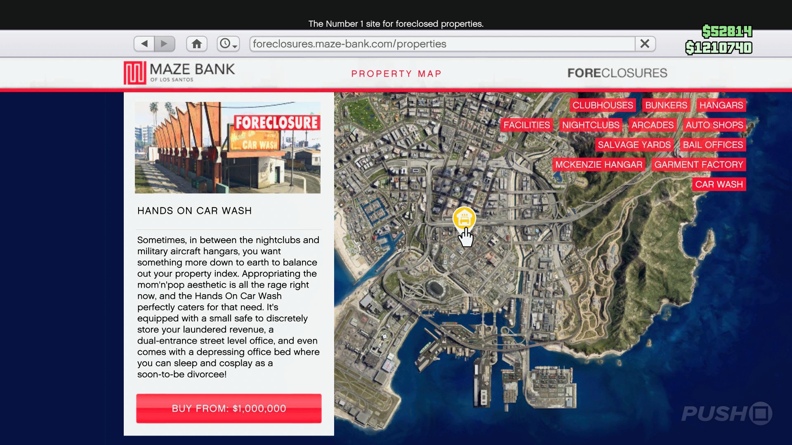Open the browsing history clock dropdown
Image resolution: width=792 pixels, height=445 pixels.
pos(228,44)
